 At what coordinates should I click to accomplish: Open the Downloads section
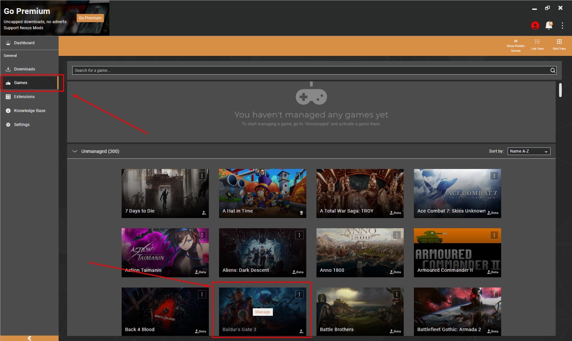[29, 69]
